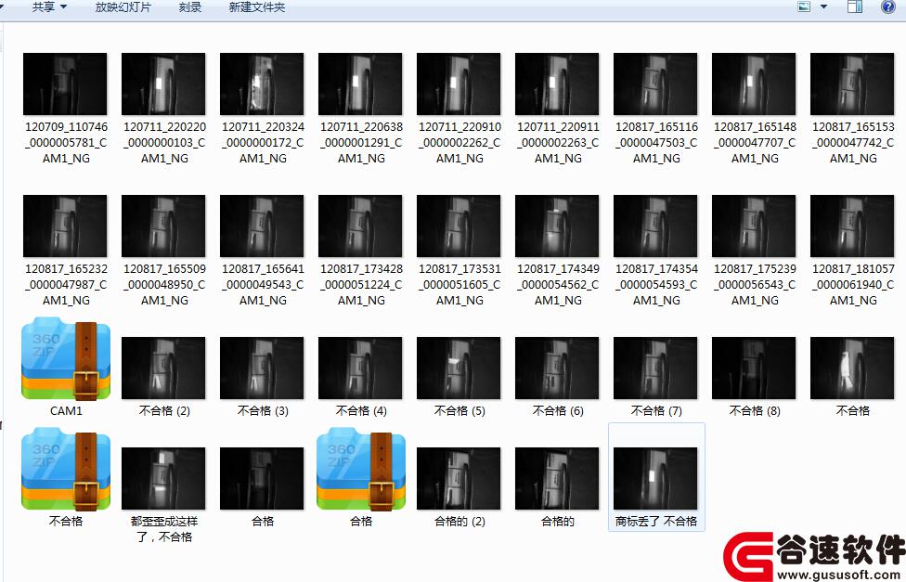Viewport: 906px width, 582px height.
Task: Select thumbnail 120817_175239_0000056543
Action: pos(754,226)
